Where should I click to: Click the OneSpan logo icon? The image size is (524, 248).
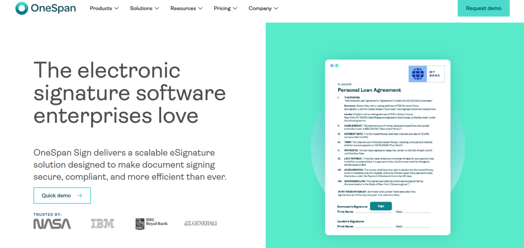21,8
